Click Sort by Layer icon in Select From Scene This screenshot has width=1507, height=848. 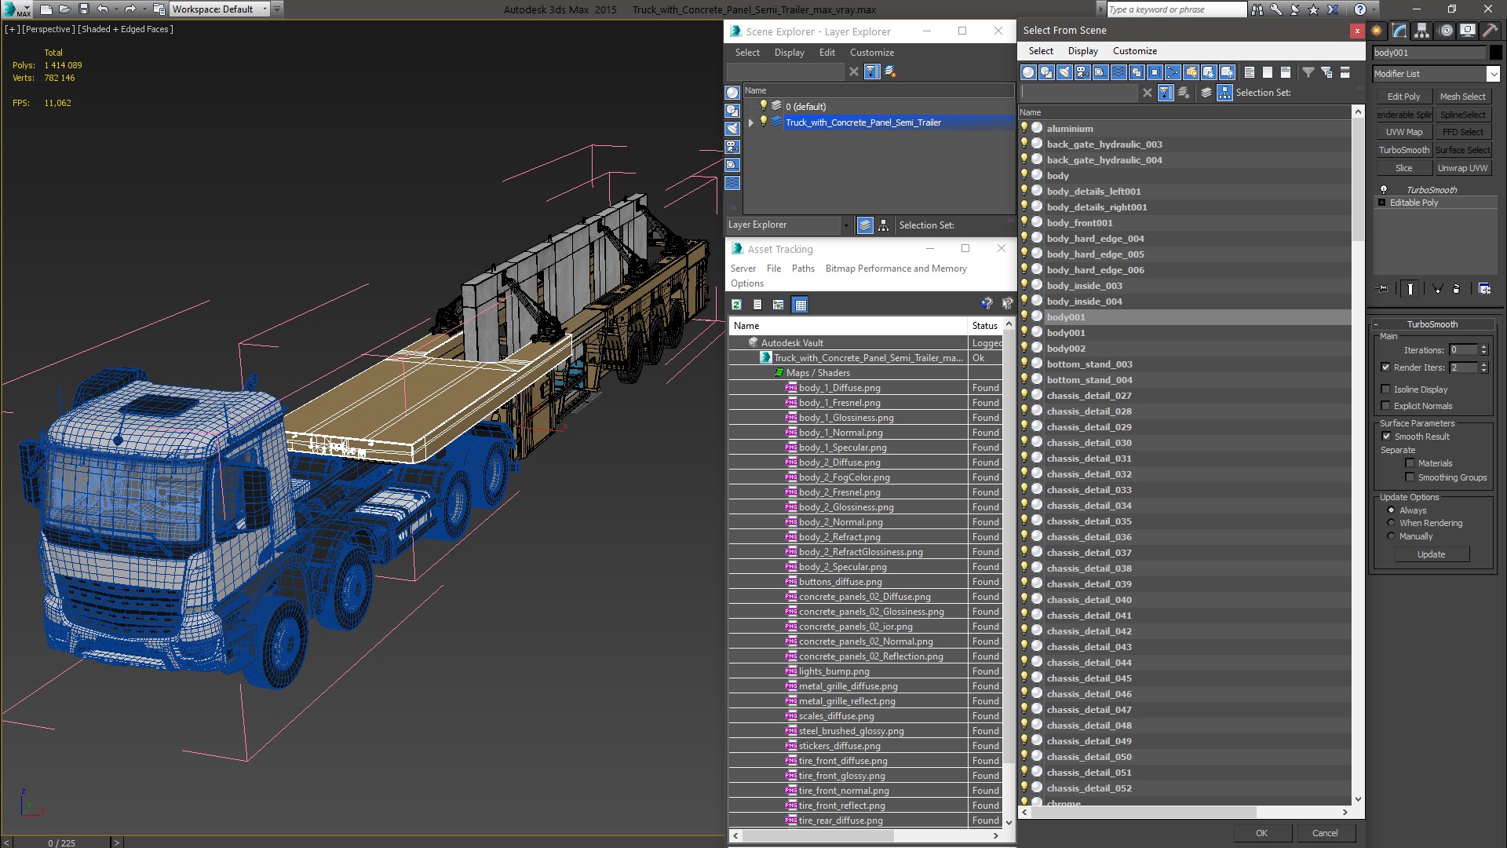pos(1206,93)
